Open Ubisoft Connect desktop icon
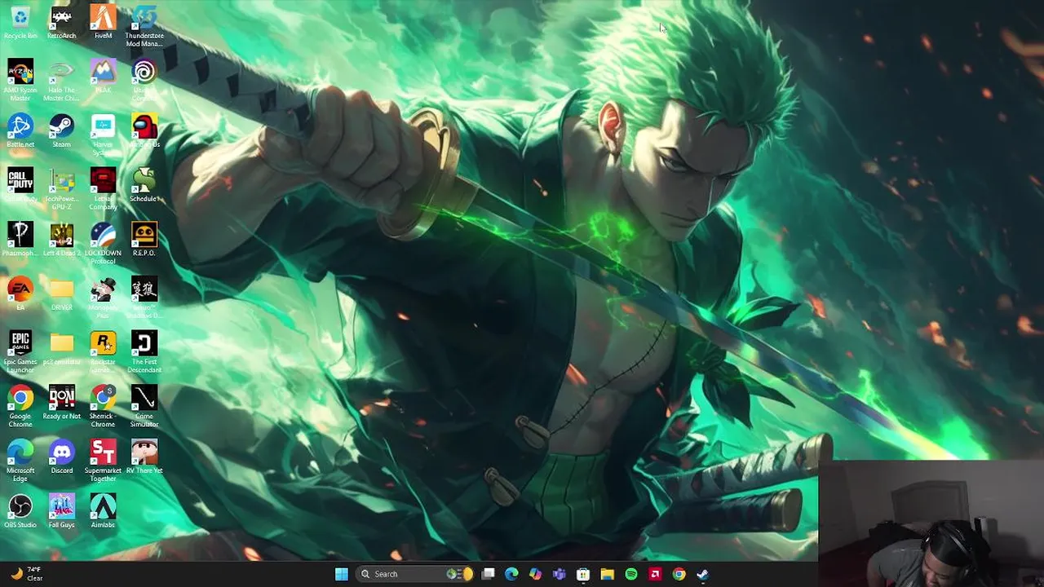Viewport: 1044px width, 587px height. pos(144,80)
